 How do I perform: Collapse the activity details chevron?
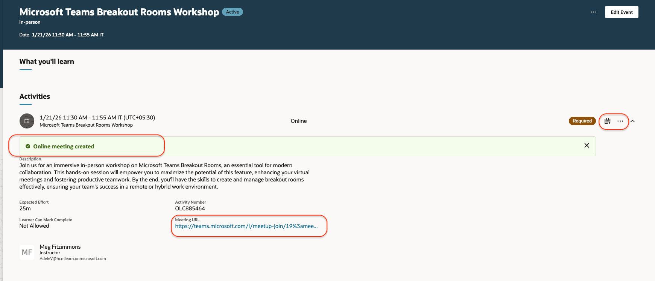click(x=633, y=121)
